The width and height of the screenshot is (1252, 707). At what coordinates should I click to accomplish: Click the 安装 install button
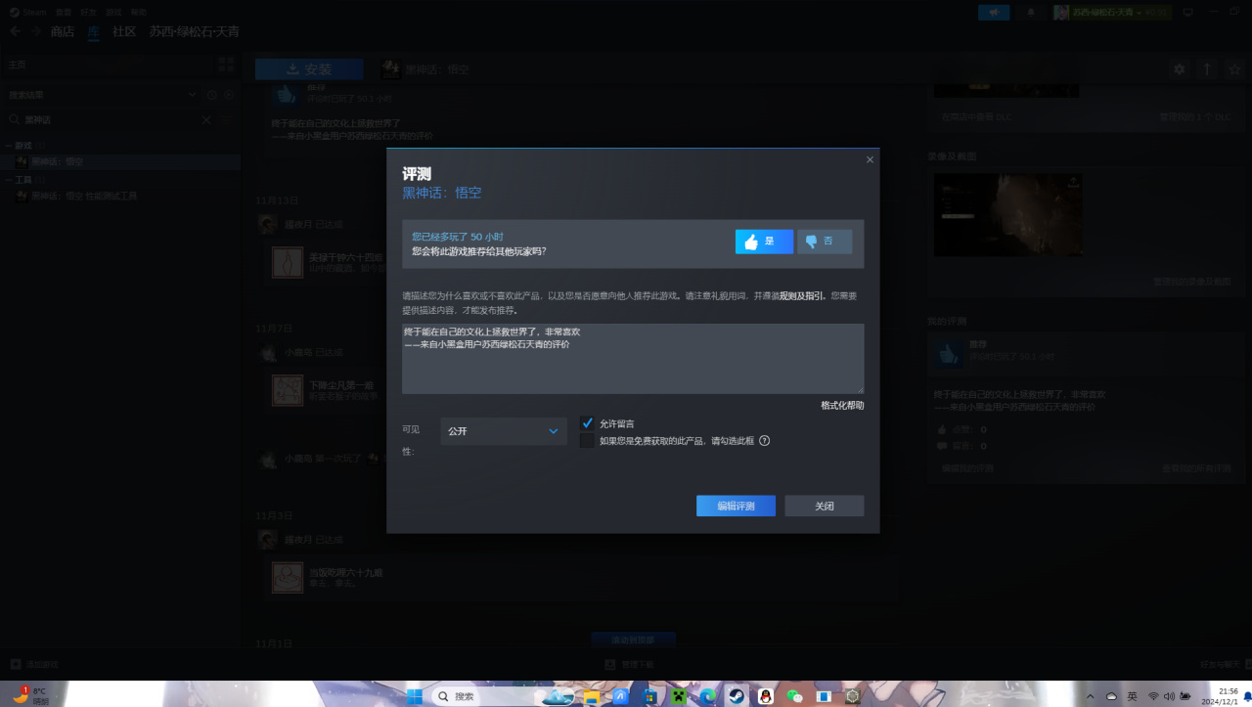pos(309,69)
